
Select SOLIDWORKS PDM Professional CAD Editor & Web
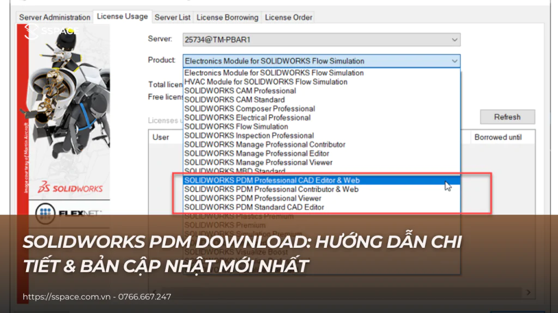322,180
